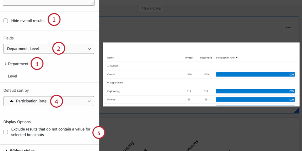
Task: Collapse the Department group in the table
Action: [x=108, y=83]
